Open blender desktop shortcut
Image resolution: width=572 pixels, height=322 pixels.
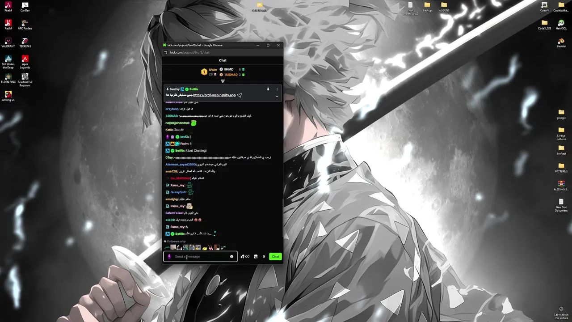tap(561, 42)
